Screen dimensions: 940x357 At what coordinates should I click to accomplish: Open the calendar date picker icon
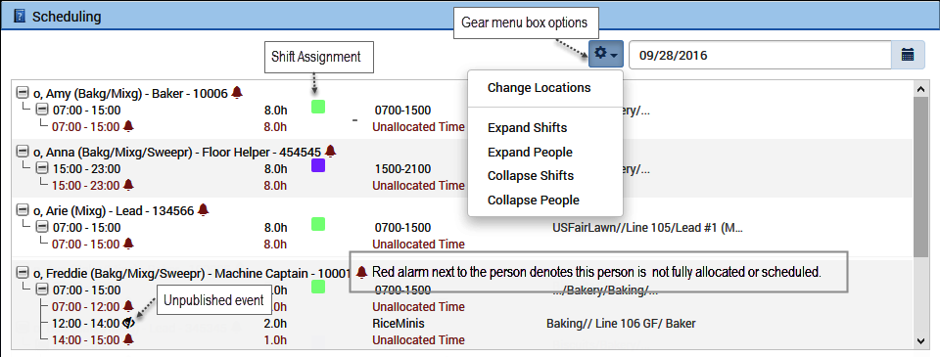pyautogui.click(x=908, y=55)
